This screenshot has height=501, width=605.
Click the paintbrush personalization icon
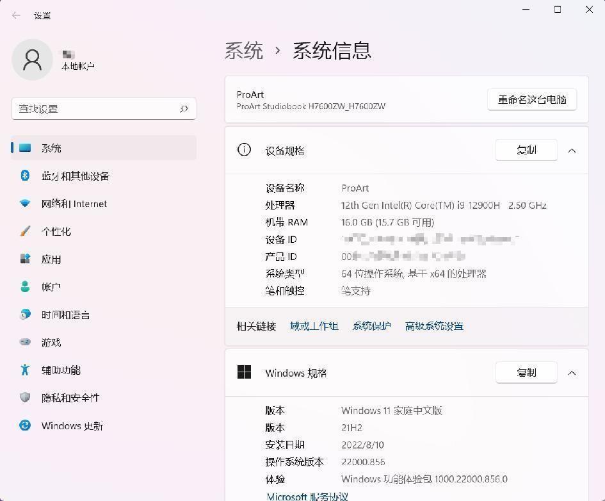tap(25, 231)
